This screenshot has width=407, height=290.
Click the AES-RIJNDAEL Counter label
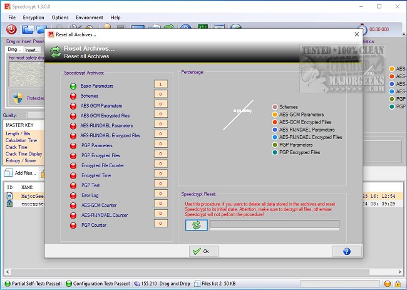(x=105, y=215)
